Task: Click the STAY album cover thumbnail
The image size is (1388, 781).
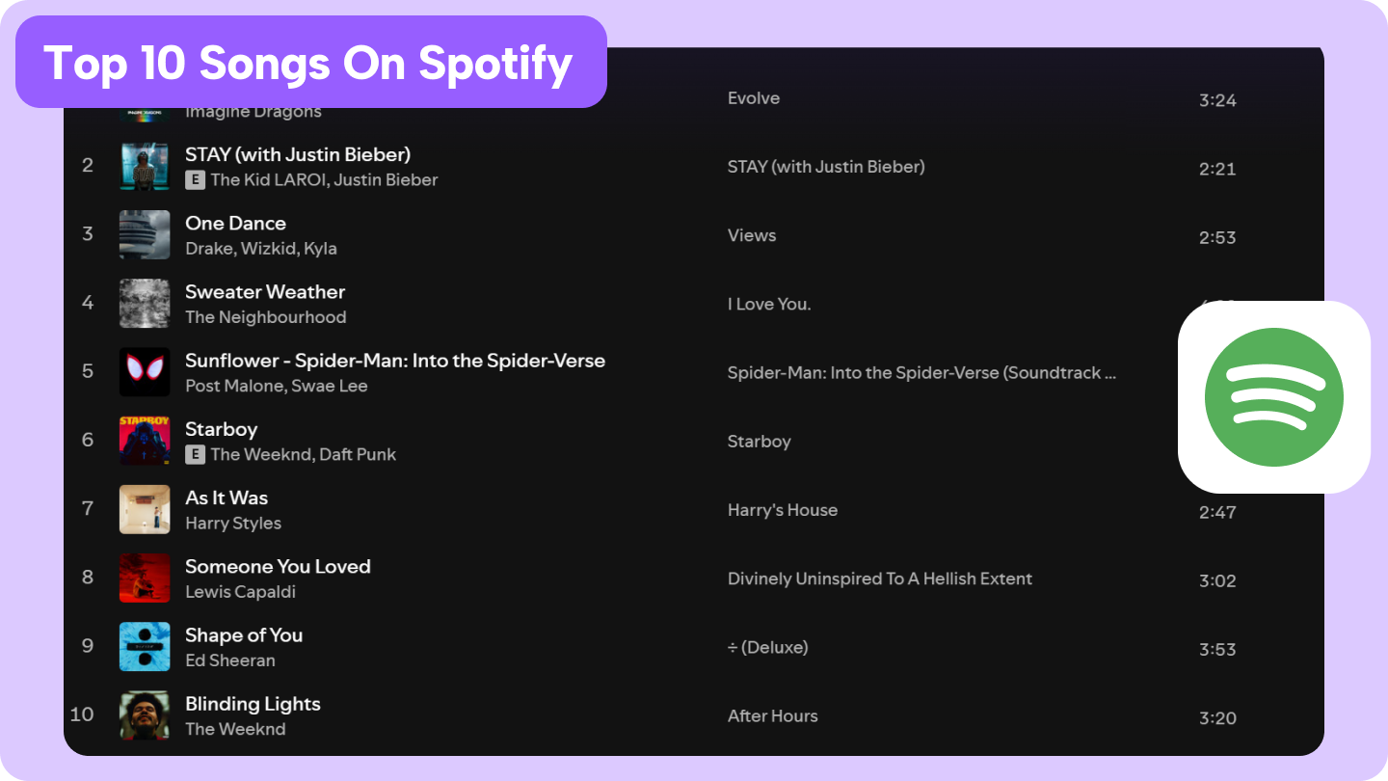Action: point(145,167)
